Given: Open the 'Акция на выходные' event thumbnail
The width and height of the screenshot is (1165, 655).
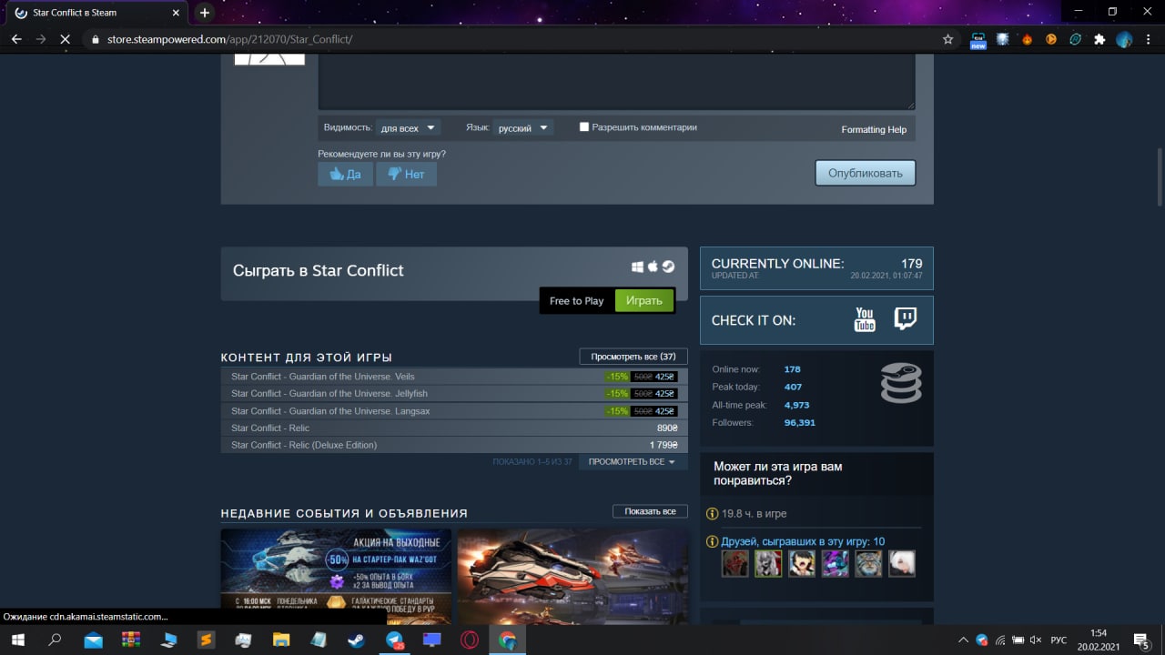Looking at the screenshot, I should 336,576.
